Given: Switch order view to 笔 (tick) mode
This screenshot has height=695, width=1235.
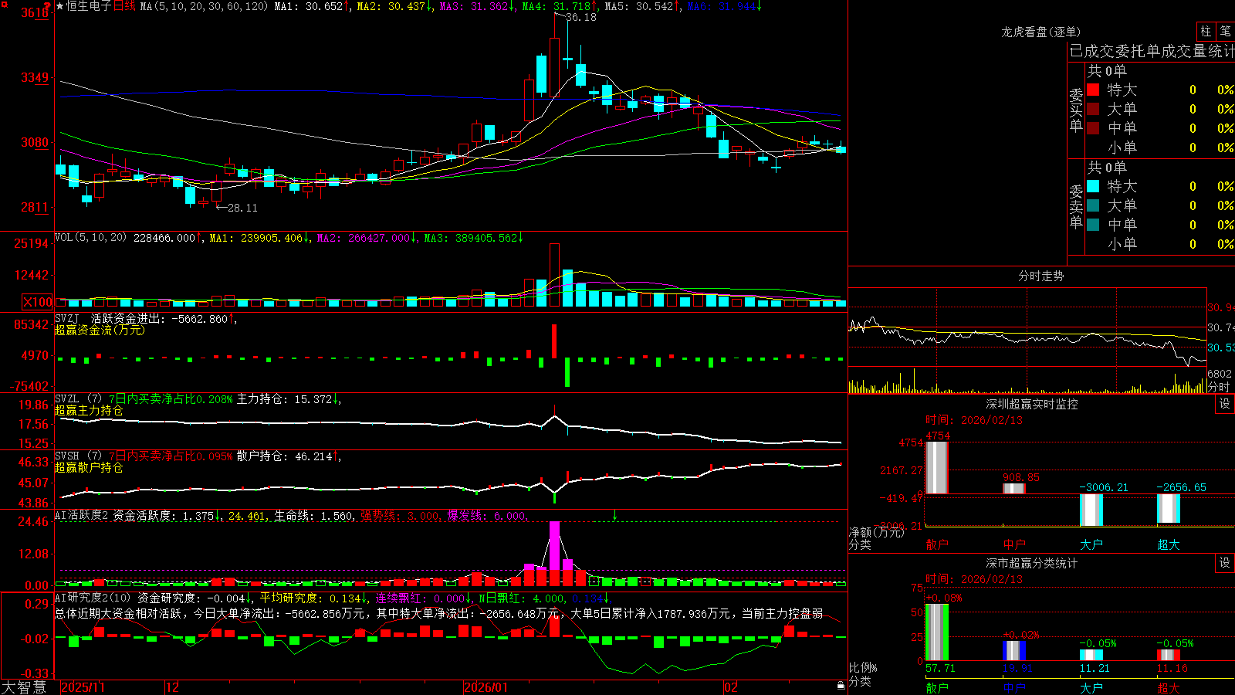Looking at the screenshot, I should [x=1225, y=32].
